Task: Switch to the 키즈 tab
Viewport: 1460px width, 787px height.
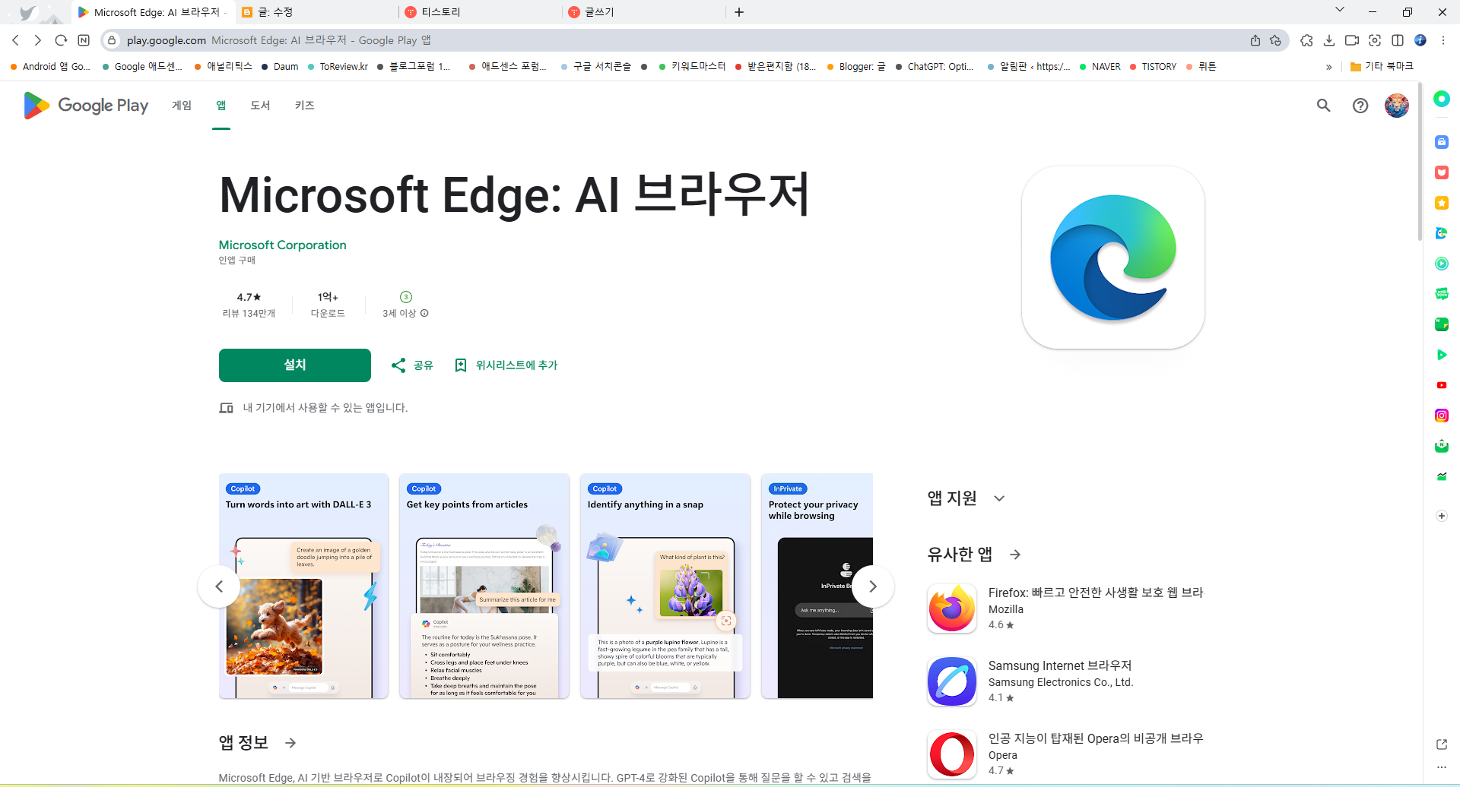Action: click(305, 106)
